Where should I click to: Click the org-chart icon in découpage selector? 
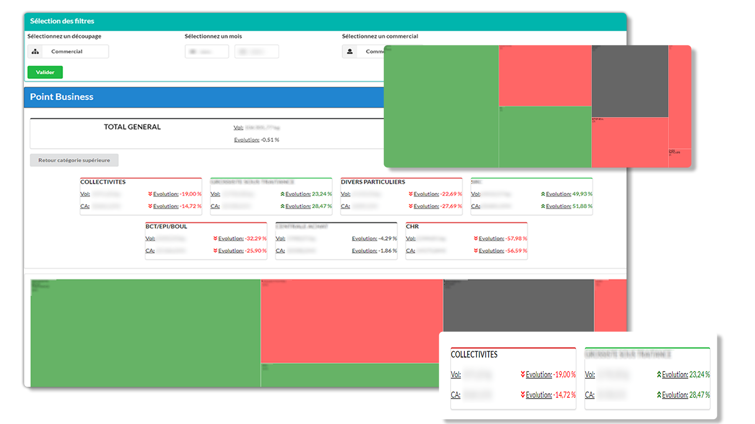[35, 52]
